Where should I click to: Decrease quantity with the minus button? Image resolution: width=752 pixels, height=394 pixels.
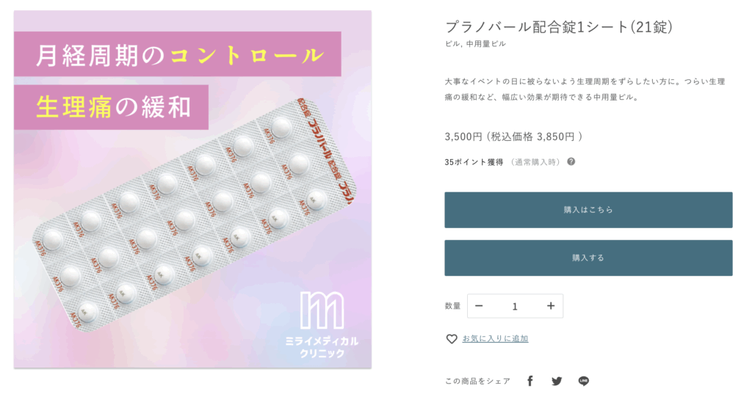pyautogui.click(x=479, y=306)
